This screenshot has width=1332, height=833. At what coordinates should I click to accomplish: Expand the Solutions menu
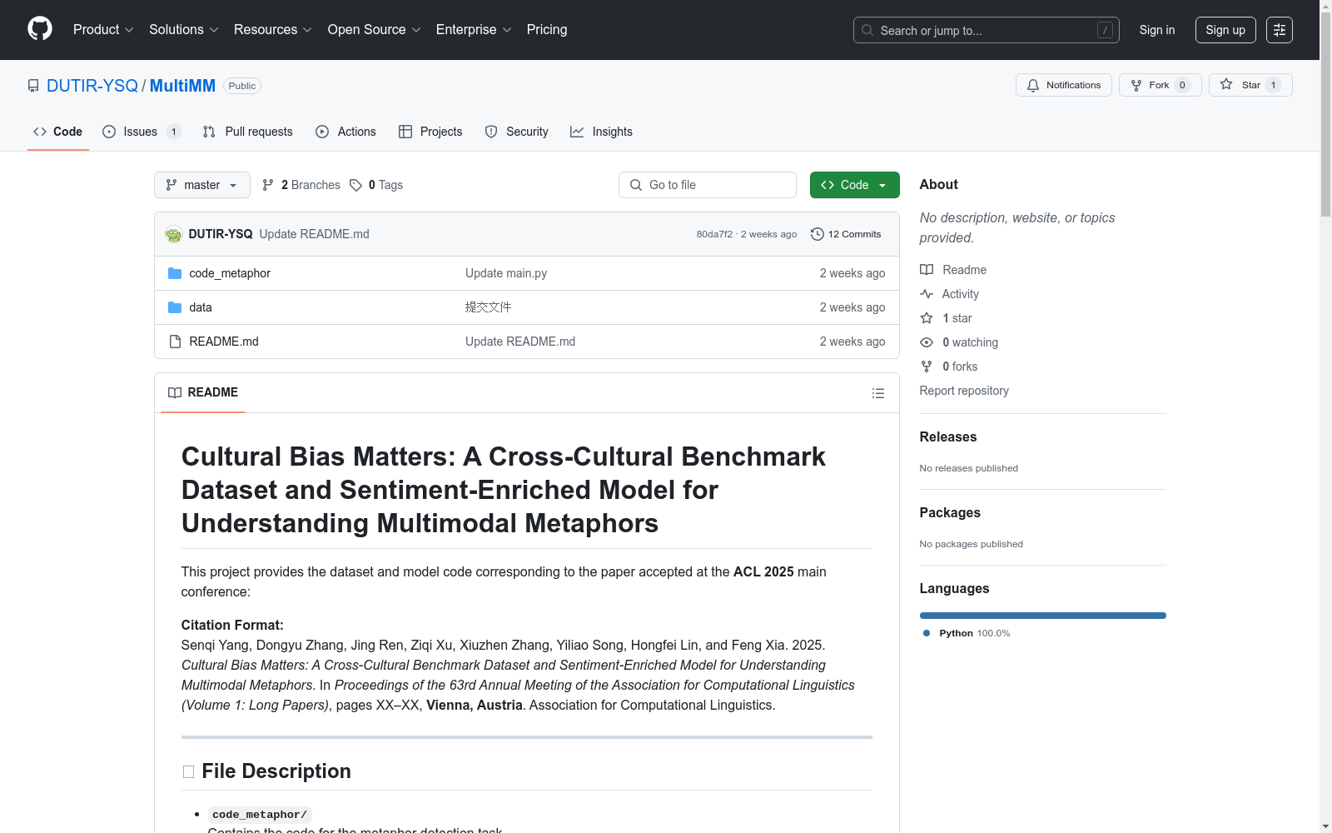[x=184, y=30]
